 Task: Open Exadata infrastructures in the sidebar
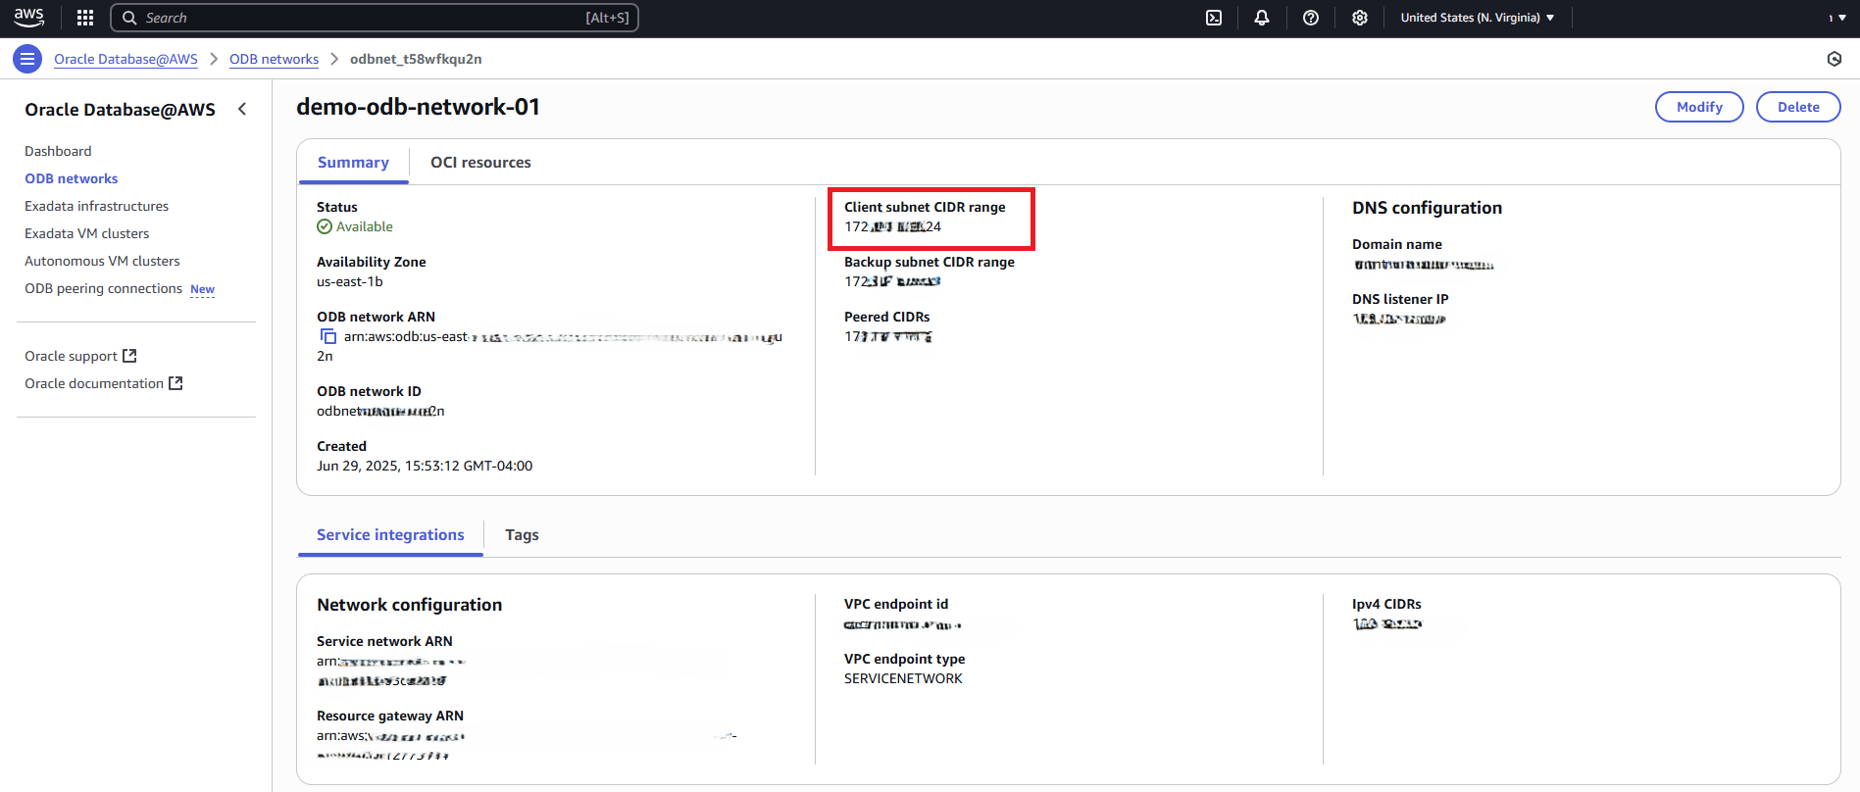point(97,206)
